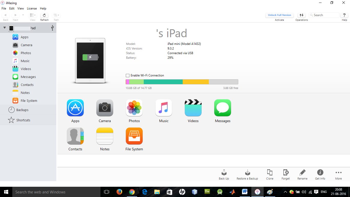Image resolution: width=350 pixels, height=197 pixels.
Task: Select Contacts in the sidebar
Action: tap(28, 85)
